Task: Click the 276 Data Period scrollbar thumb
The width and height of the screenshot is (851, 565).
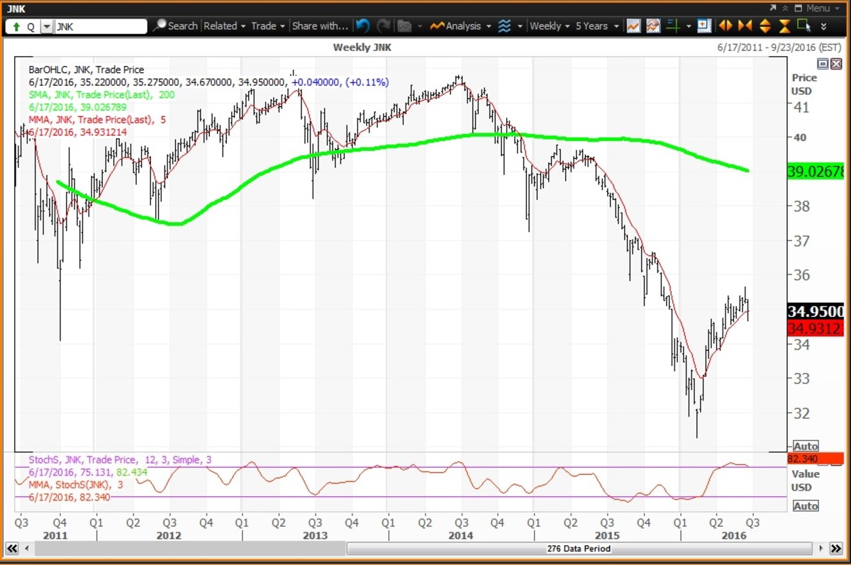Action: pos(579,549)
